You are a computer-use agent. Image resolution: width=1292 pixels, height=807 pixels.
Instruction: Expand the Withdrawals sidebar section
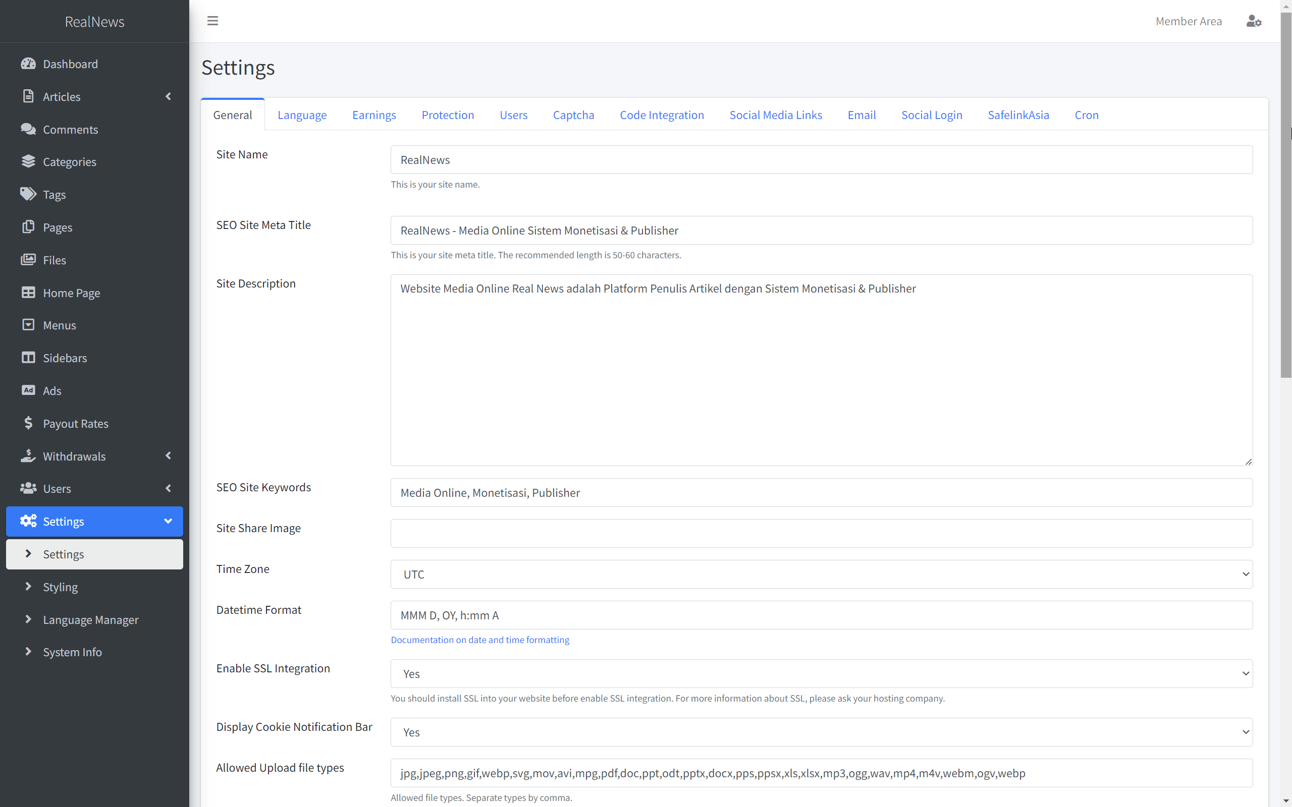tap(168, 456)
